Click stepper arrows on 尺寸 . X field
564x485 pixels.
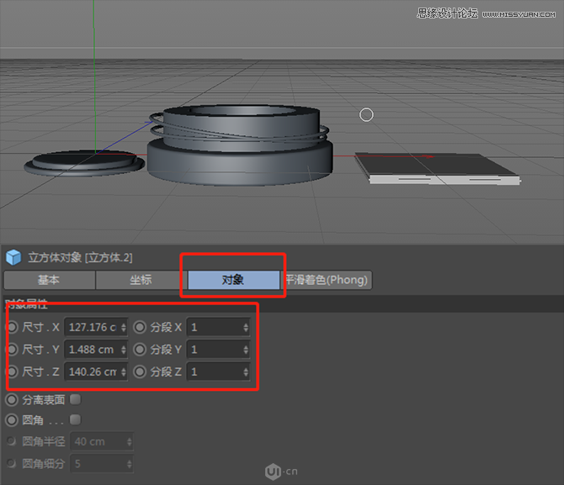[124, 327]
